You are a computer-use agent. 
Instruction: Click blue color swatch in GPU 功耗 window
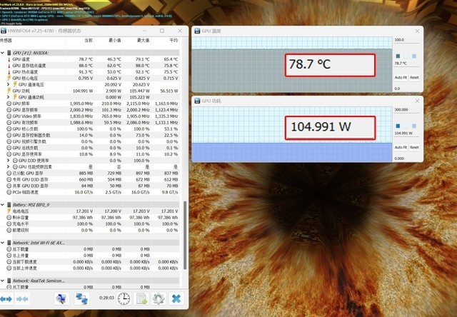pyautogui.click(x=398, y=126)
